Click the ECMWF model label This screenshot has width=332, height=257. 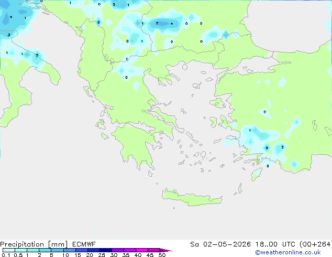point(84,244)
